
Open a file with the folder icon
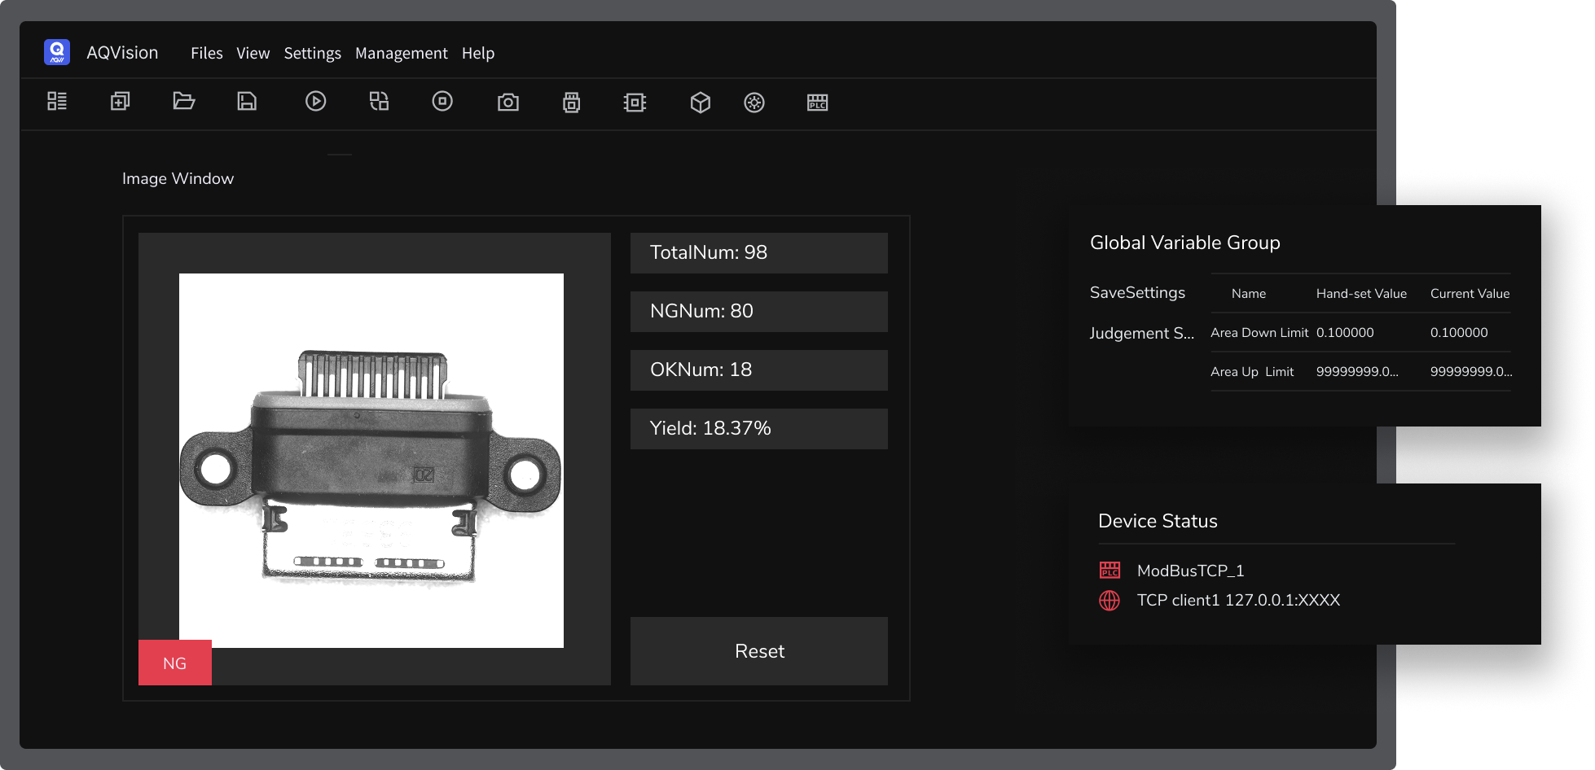184,102
